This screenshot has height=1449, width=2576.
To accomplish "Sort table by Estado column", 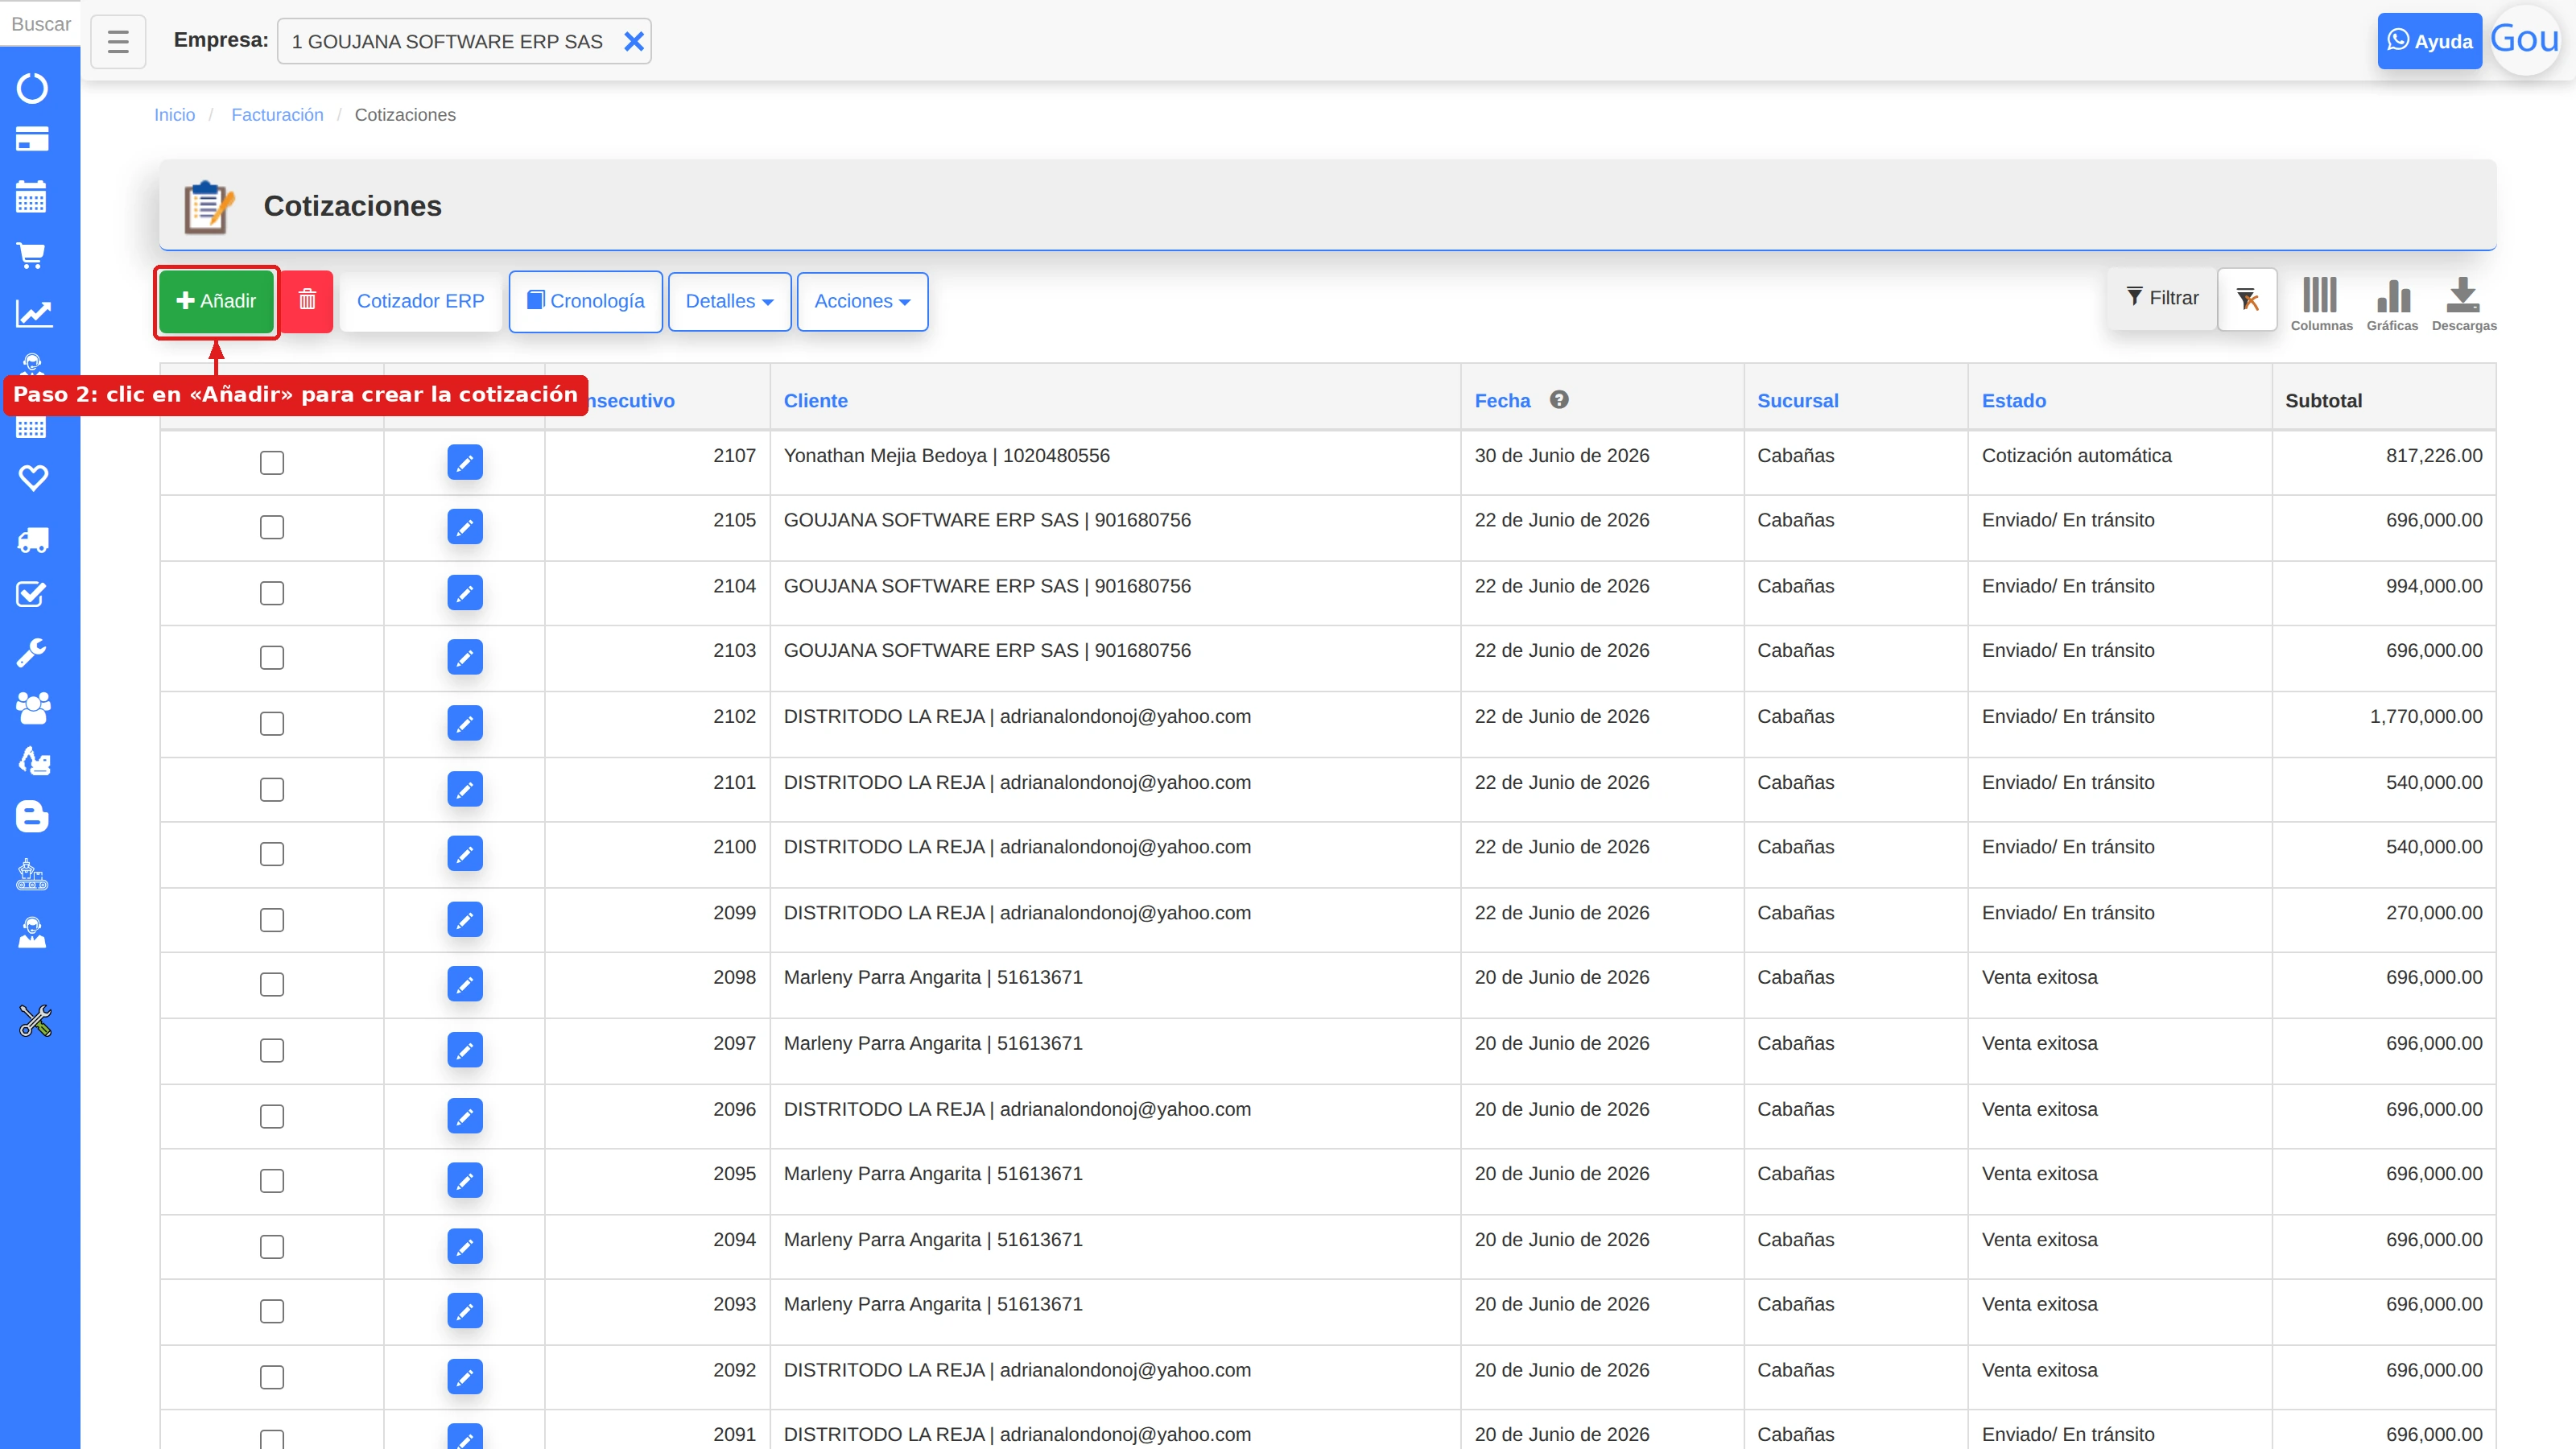I will [2013, 400].
